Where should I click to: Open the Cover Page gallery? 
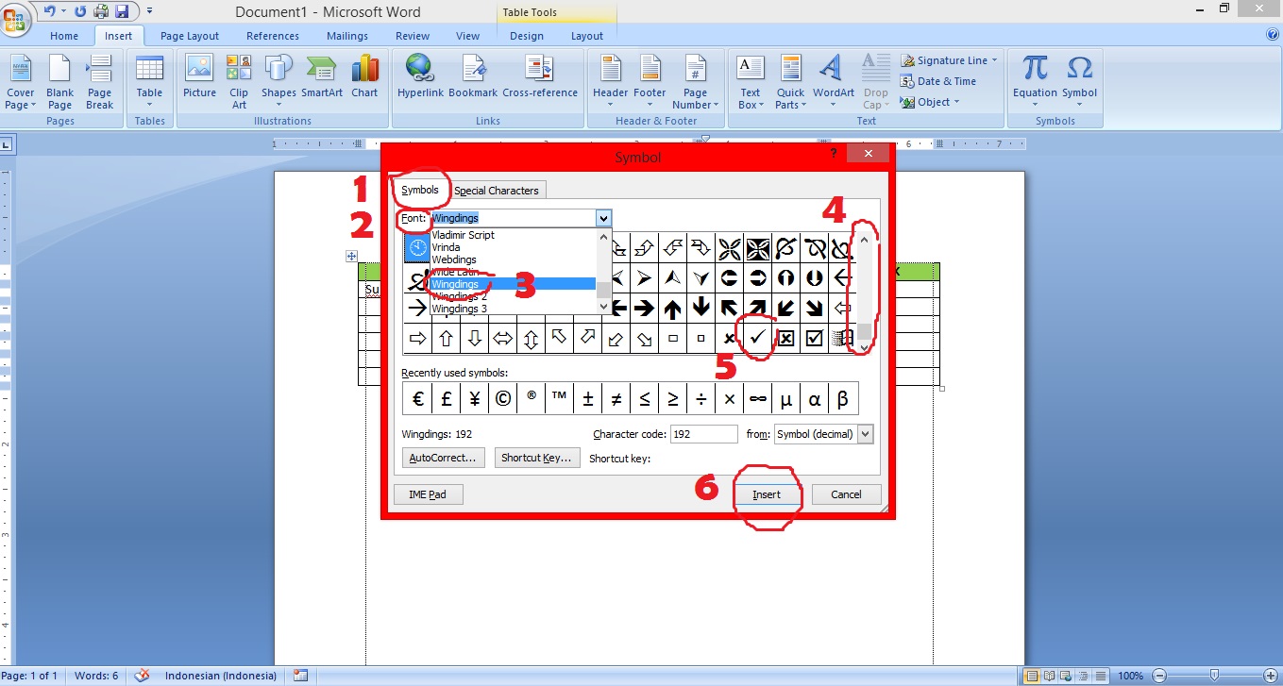21,82
